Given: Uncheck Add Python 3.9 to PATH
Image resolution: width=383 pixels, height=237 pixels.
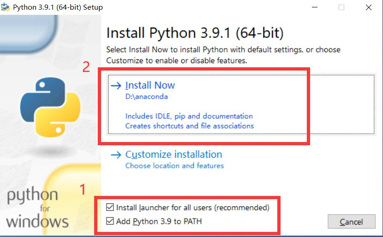Looking at the screenshot, I should point(110,221).
